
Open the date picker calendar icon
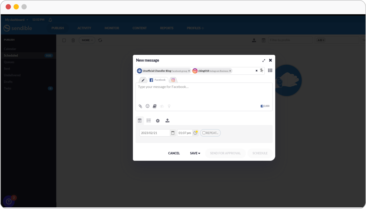[173, 133]
